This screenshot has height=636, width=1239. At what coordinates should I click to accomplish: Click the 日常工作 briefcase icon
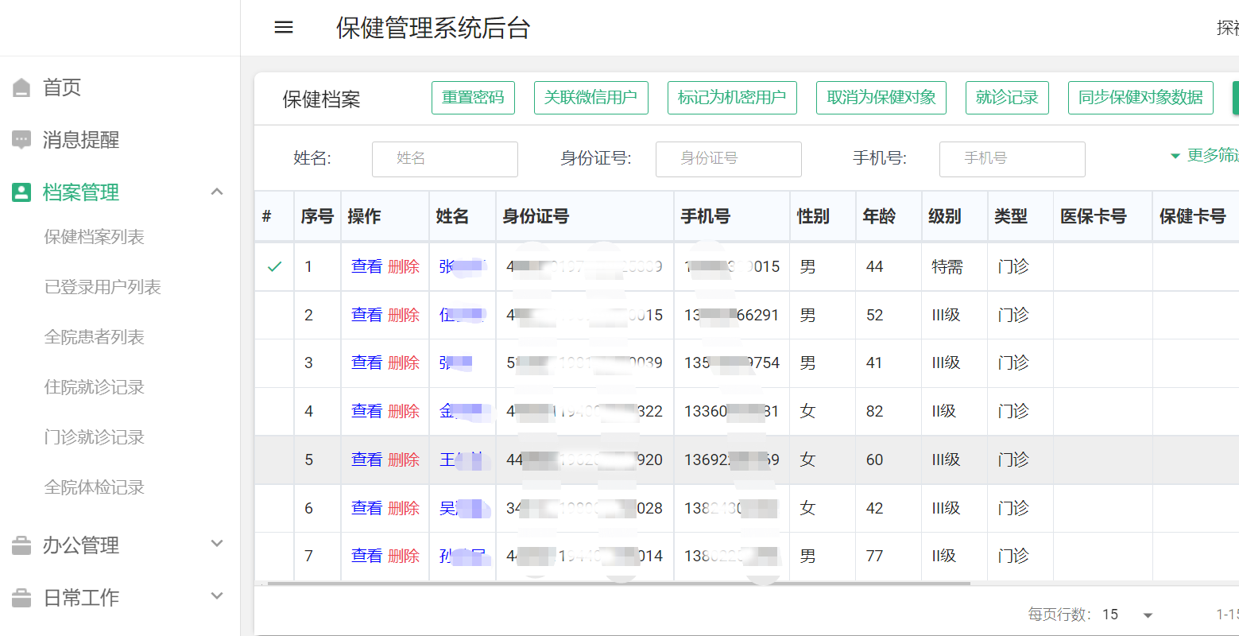pyautogui.click(x=21, y=598)
